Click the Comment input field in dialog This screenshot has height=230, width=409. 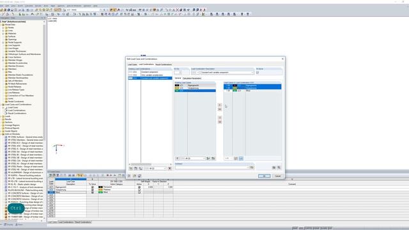(x=212, y=167)
